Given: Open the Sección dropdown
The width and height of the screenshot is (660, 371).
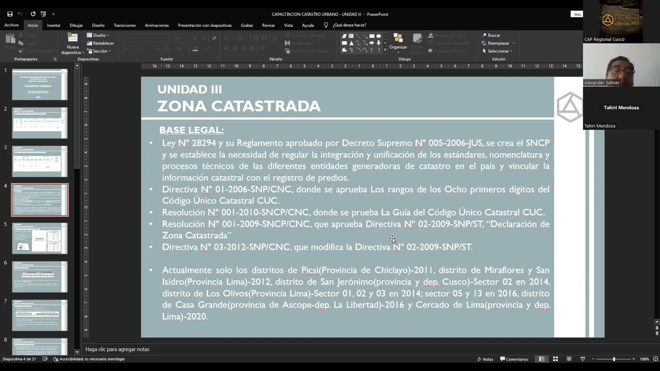Looking at the screenshot, I should [98, 51].
